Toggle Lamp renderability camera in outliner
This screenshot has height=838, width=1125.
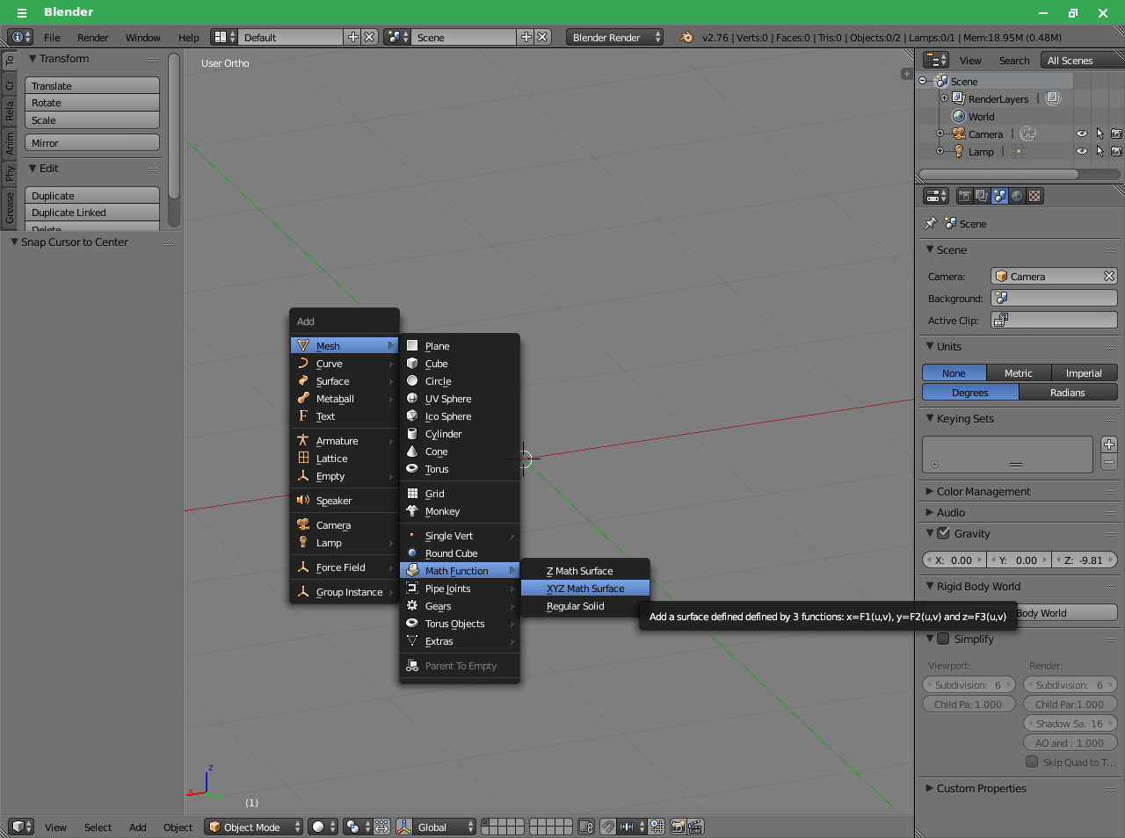1116,151
